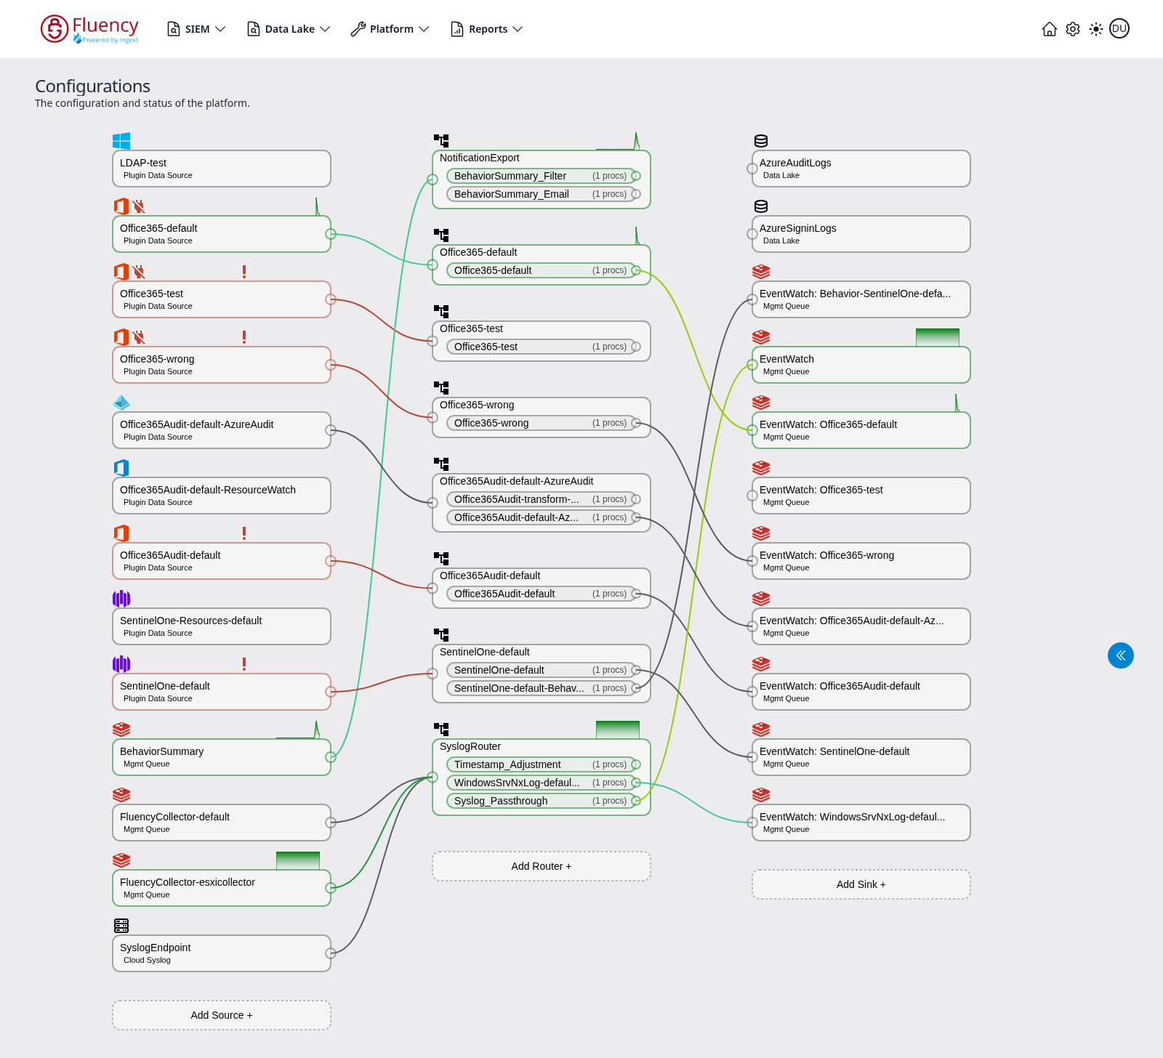
Task: Click the queue icon above EventWatch: Office365-test
Action: click(761, 468)
